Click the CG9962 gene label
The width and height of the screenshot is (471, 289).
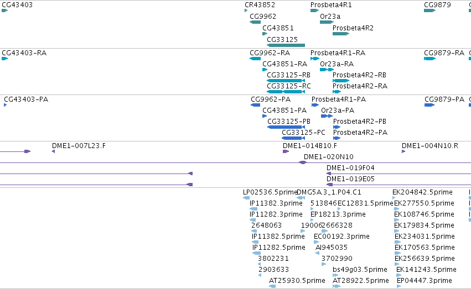(263, 17)
